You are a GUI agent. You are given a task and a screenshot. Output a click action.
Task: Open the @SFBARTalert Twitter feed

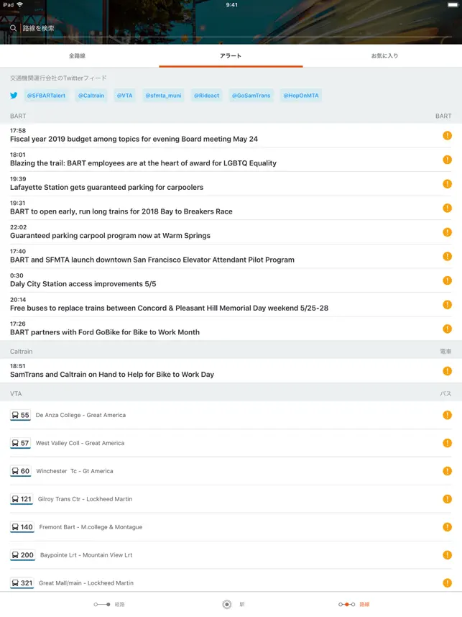(x=46, y=95)
